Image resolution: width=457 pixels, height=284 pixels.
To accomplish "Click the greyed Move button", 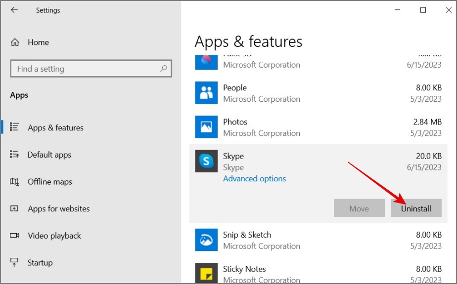I will coord(359,208).
